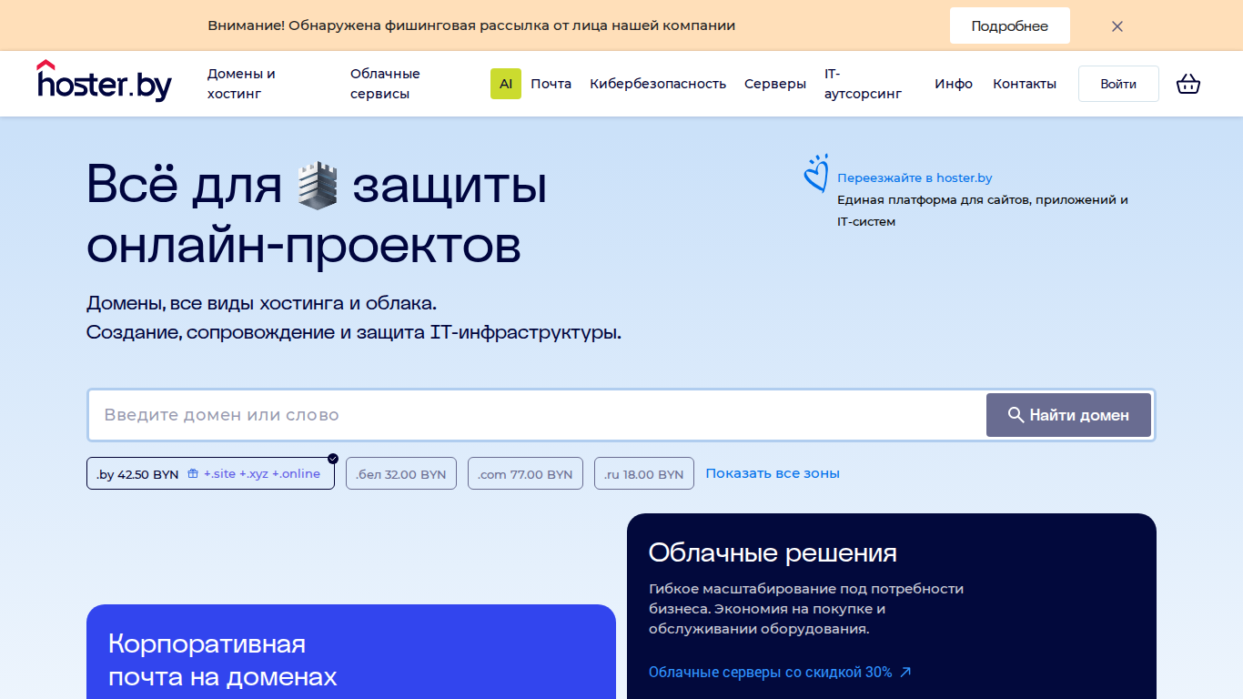Image resolution: width=1243 pixels, height=699 pixels.
Task: Focus the domain search input field
Action: (537, 415)
